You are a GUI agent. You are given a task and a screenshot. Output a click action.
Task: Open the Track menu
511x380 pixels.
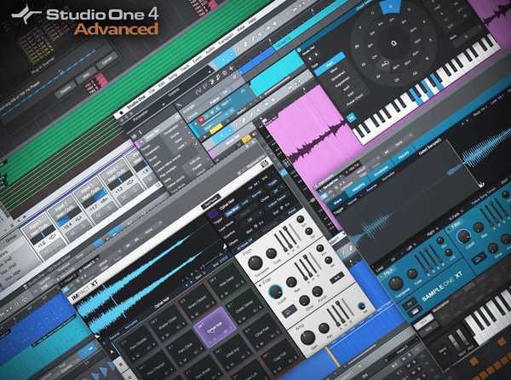click(185, 69)
